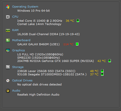
Task: Click the green indicator beside motherboard 114 °C
Action: (77, 44)
